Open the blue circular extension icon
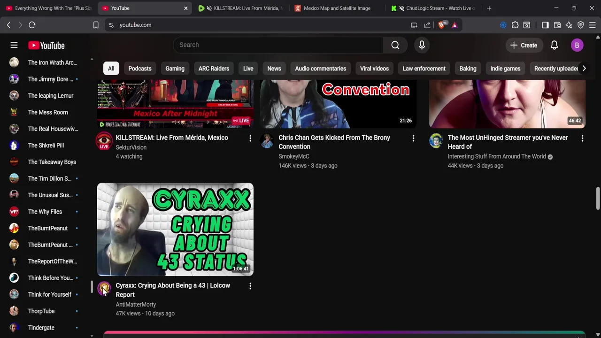 (503, 25)
